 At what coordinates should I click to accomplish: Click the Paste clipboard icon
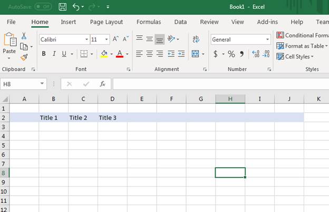pyautogui.click(x=10, y=39)
